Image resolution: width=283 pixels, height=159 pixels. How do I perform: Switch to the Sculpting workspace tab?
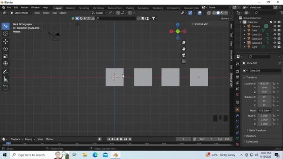[x=84, y=8]
